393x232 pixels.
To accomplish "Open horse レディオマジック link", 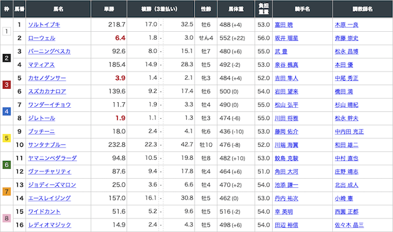I will click(49, 225).
